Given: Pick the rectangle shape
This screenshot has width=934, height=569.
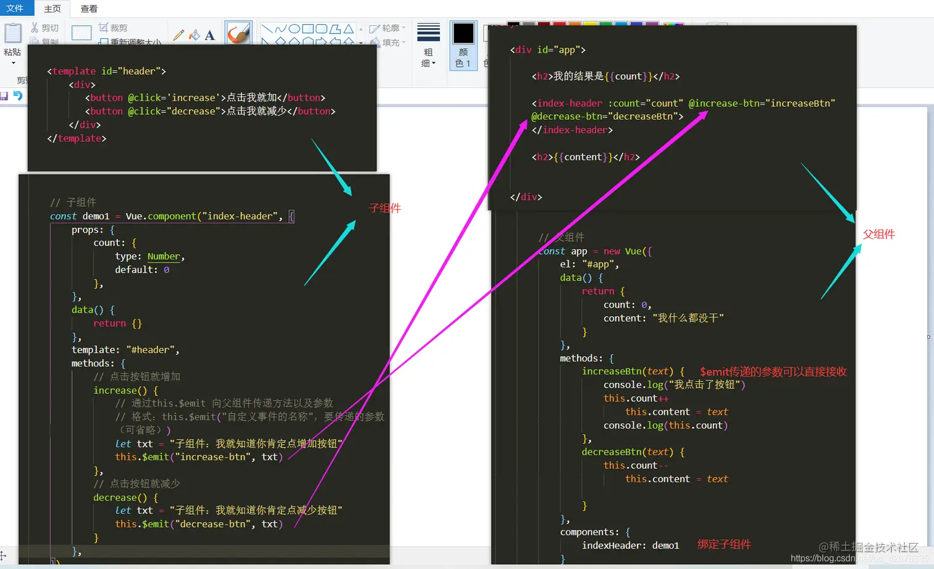Looking at the screenshot, I should click(x=308, y=29).
